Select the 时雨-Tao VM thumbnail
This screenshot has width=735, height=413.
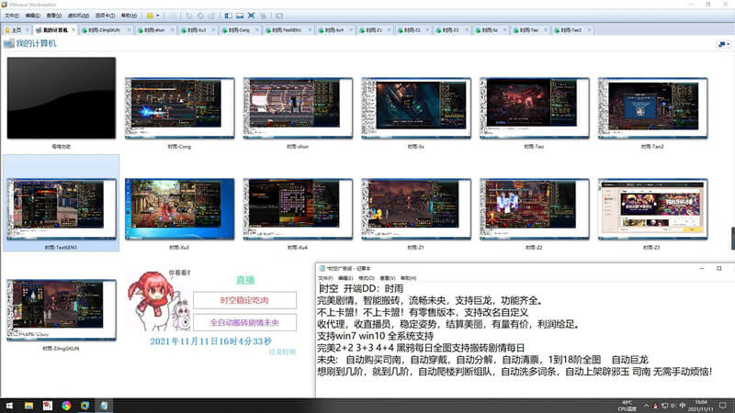pyautogui.click(x=534, y=108)
